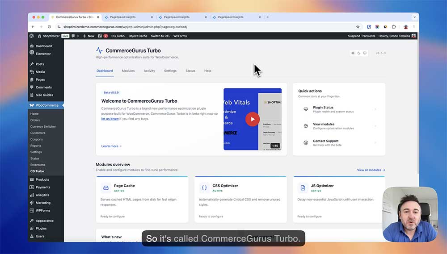The height and width of the screenshot is (254, 447).
Task: Open WooCommerce Extensions submenu item
Action: tap(38, 165)
